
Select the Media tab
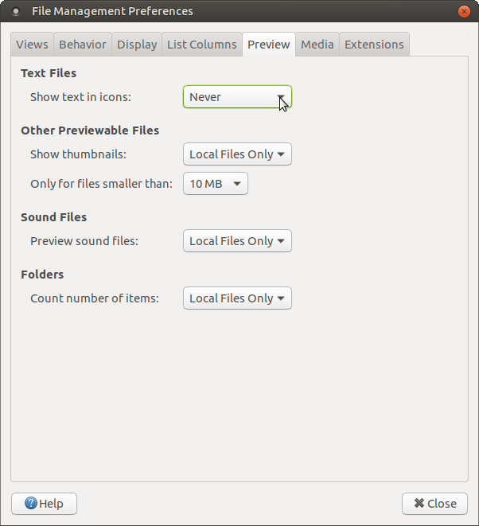317,45
